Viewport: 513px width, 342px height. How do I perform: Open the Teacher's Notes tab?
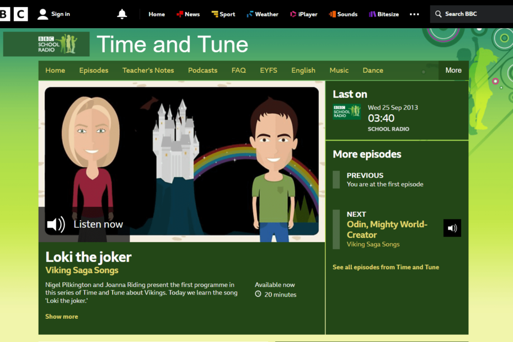coord(147,70)
